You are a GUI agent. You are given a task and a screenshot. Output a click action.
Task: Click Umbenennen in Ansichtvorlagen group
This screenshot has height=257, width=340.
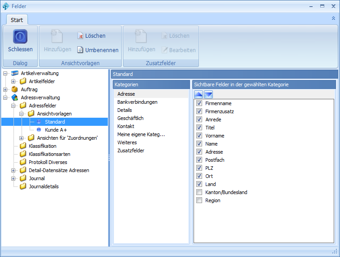(x=98, y=50)
